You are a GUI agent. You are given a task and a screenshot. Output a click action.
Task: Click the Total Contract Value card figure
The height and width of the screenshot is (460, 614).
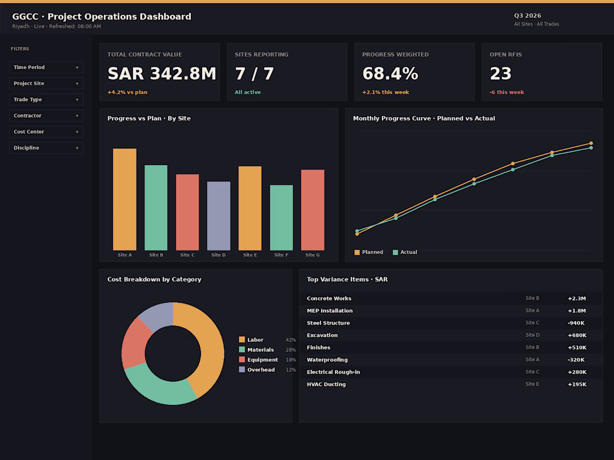[162, 74]
